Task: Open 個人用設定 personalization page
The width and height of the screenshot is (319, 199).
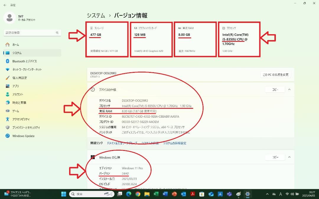Action: tap(19, 78)
